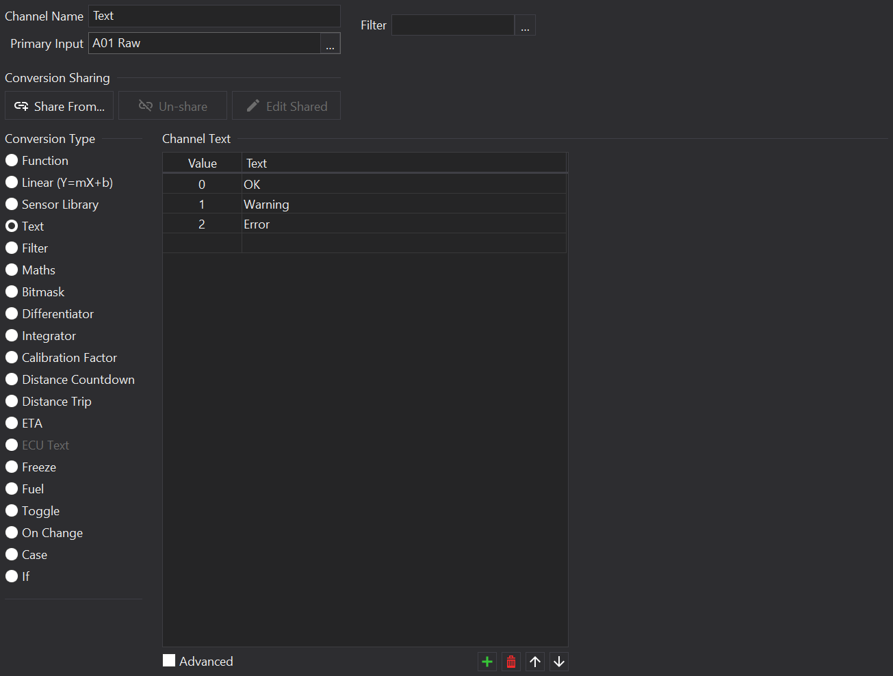Click the Error row text cell
The image size is (893, 676).
[404, 224]
